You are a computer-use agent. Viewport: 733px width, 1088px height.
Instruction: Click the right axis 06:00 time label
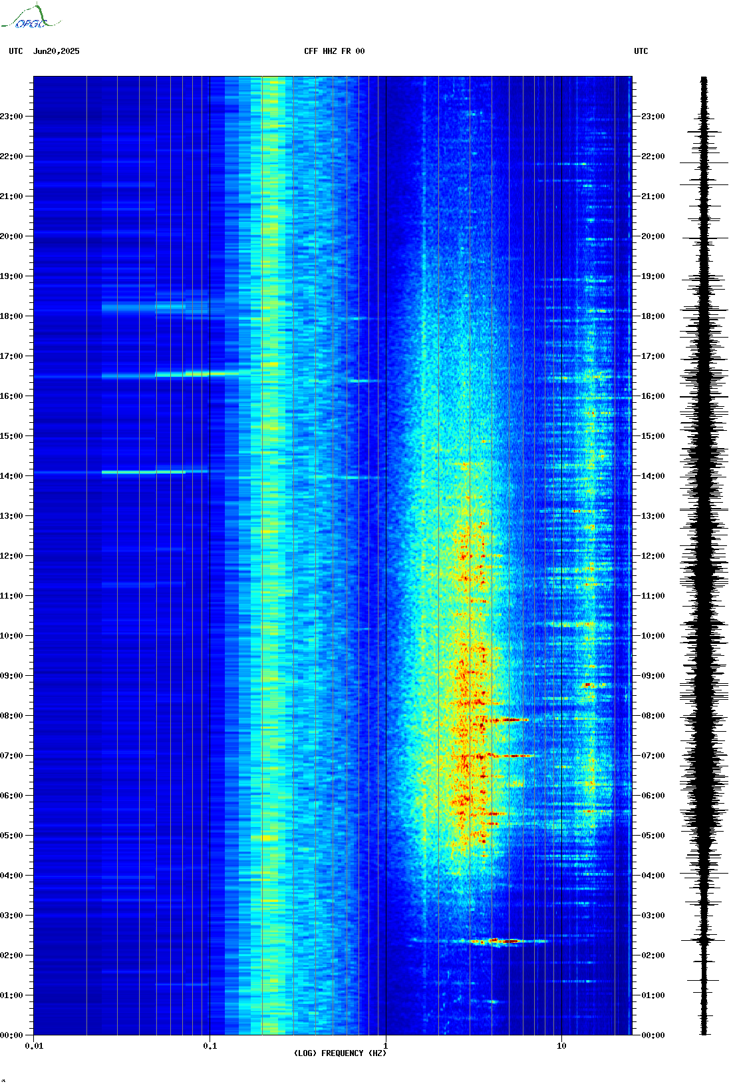653,796
